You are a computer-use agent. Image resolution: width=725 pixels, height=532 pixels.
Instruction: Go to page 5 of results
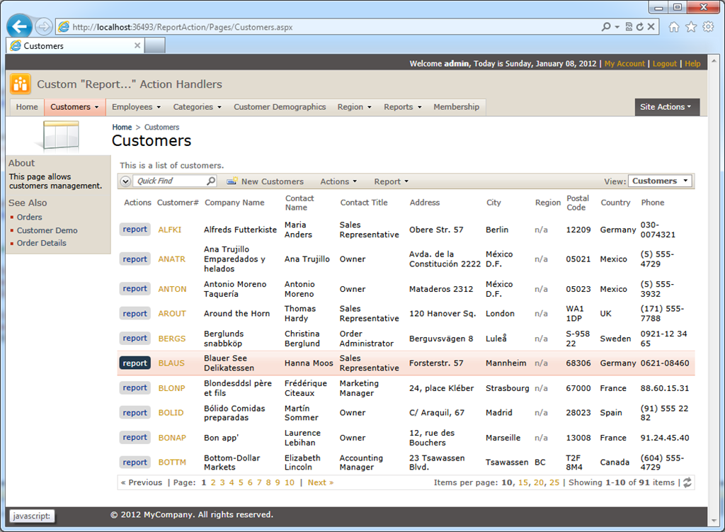[241, 482]
